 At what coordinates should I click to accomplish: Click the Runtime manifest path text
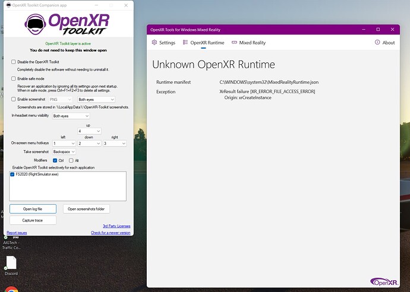(269, 82)
